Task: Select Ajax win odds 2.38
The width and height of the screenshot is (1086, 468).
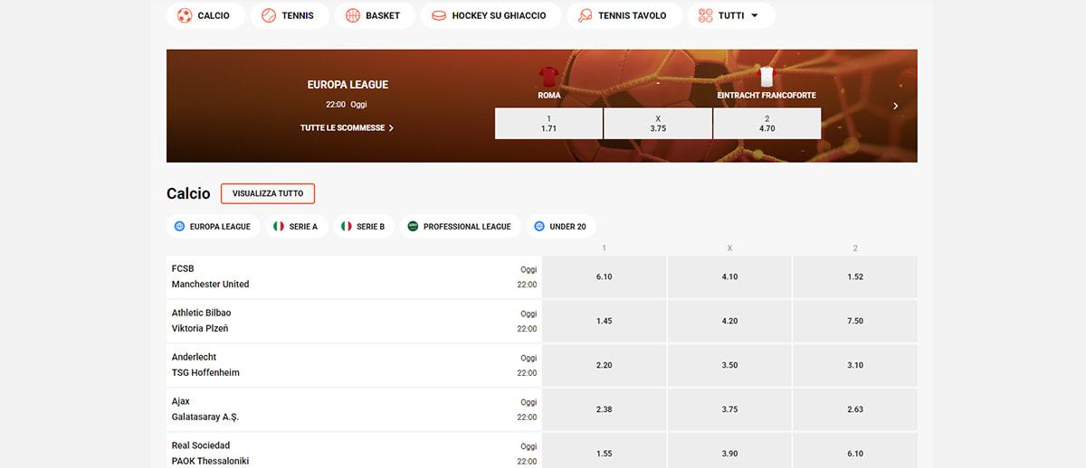Action: [605, 410]
